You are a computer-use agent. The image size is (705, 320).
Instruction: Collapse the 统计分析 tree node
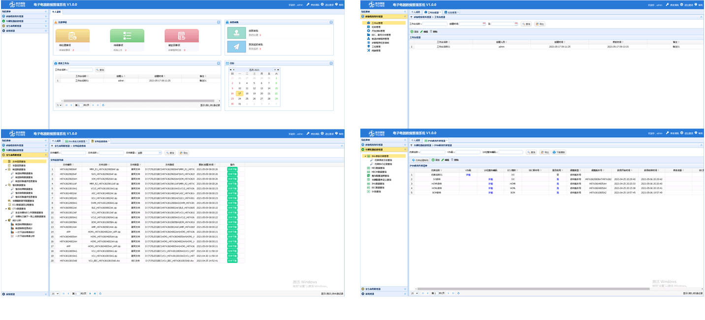(x=6, y=220)
